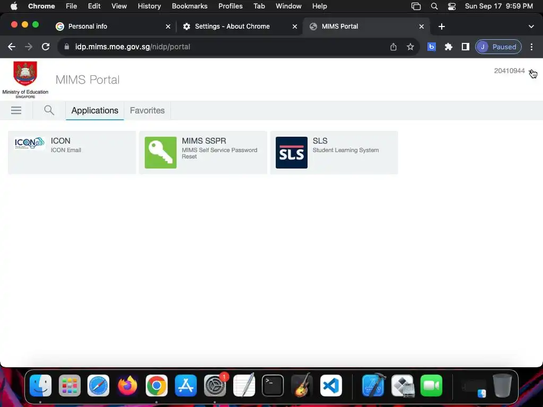
Task: Close the MIMS Portal tab
Action: pos(422,26)
